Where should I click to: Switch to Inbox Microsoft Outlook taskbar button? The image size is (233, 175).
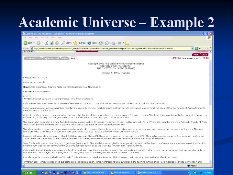click(x=95, y=173)
